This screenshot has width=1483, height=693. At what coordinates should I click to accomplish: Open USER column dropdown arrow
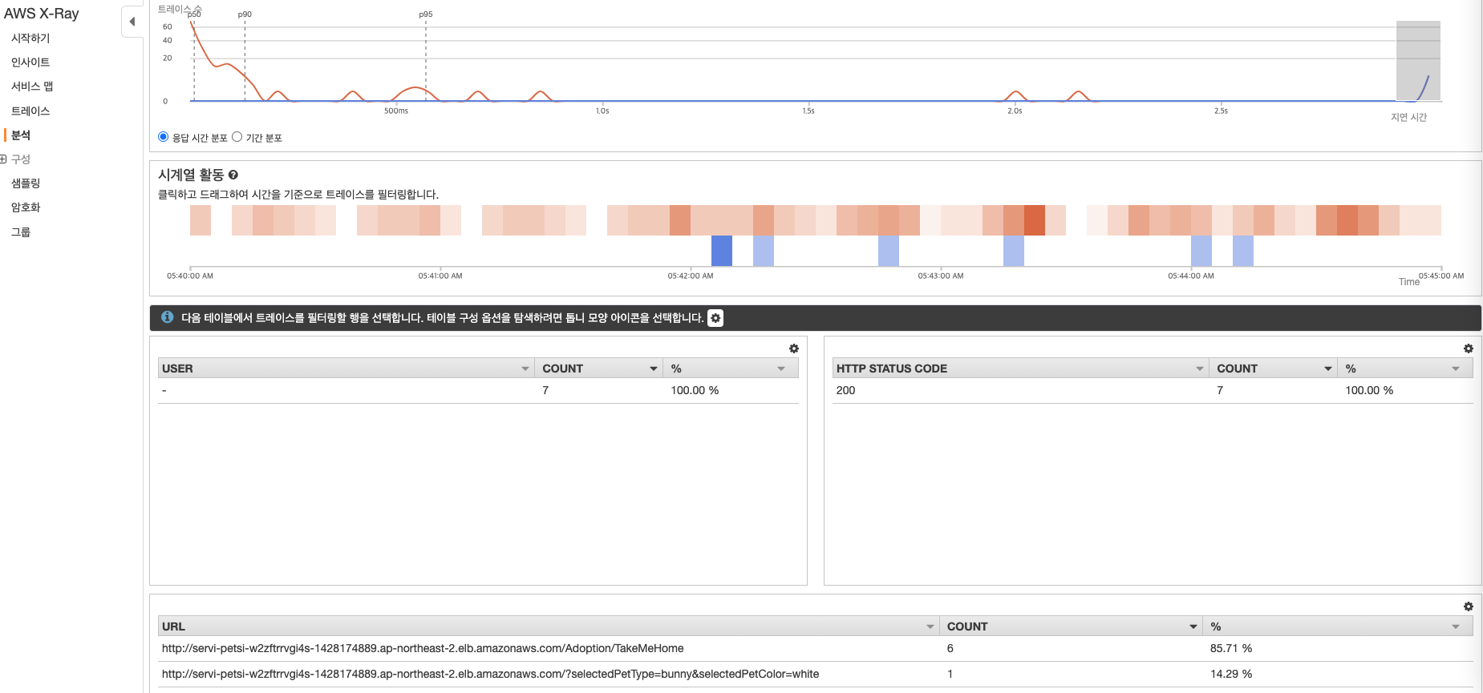tap(525, 369)
